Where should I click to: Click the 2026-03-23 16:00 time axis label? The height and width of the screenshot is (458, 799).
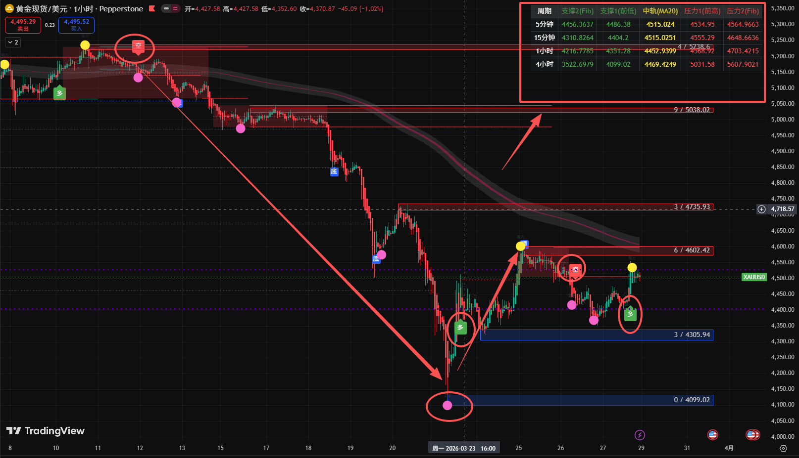pyautogui.click(x=464, y=448)
